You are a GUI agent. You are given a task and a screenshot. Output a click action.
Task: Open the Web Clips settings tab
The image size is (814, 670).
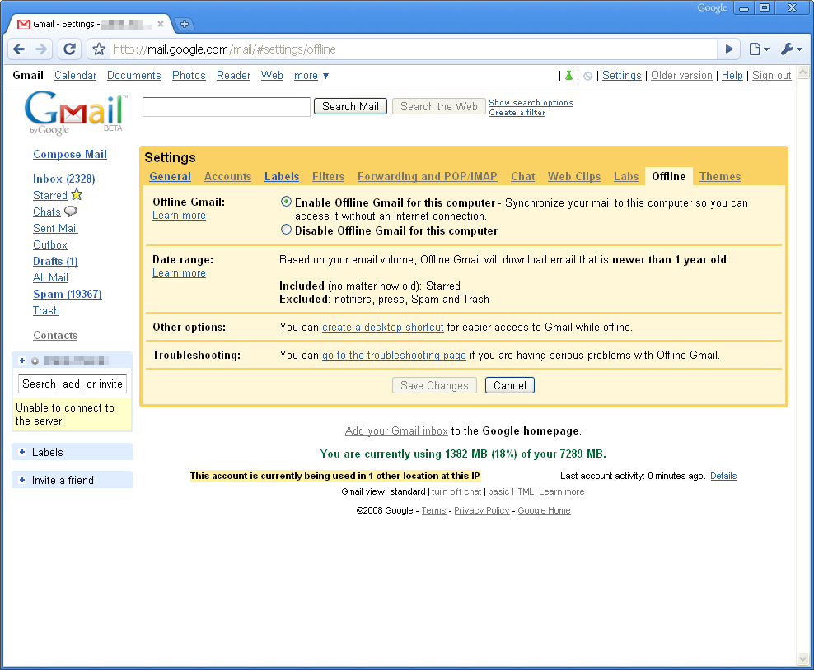tap(574, 176)
